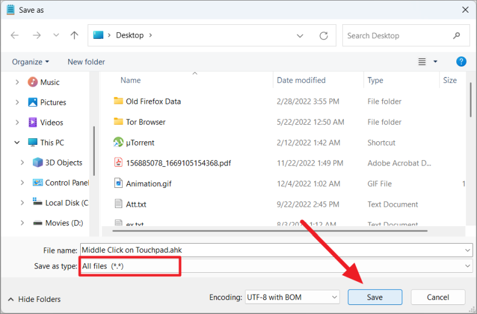This screenshot has height=314, width=477.
Task: Click the view options list icon
Action: click(x=422, y=62)
